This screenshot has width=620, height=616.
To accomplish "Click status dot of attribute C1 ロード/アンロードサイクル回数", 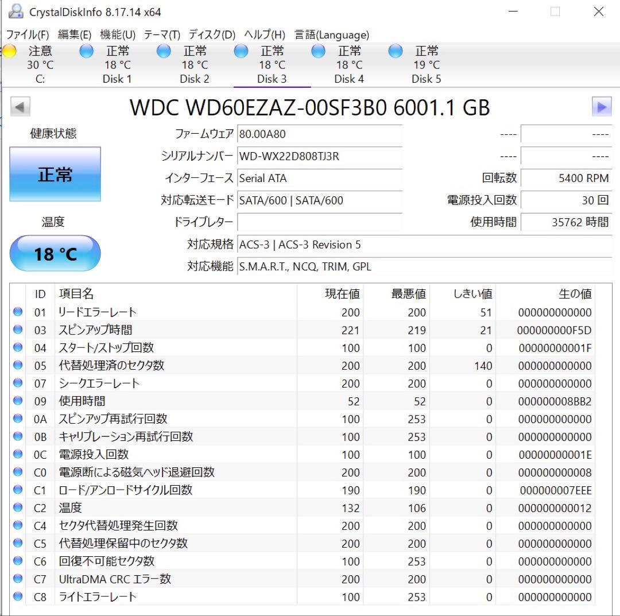I will tap(18, 490).
